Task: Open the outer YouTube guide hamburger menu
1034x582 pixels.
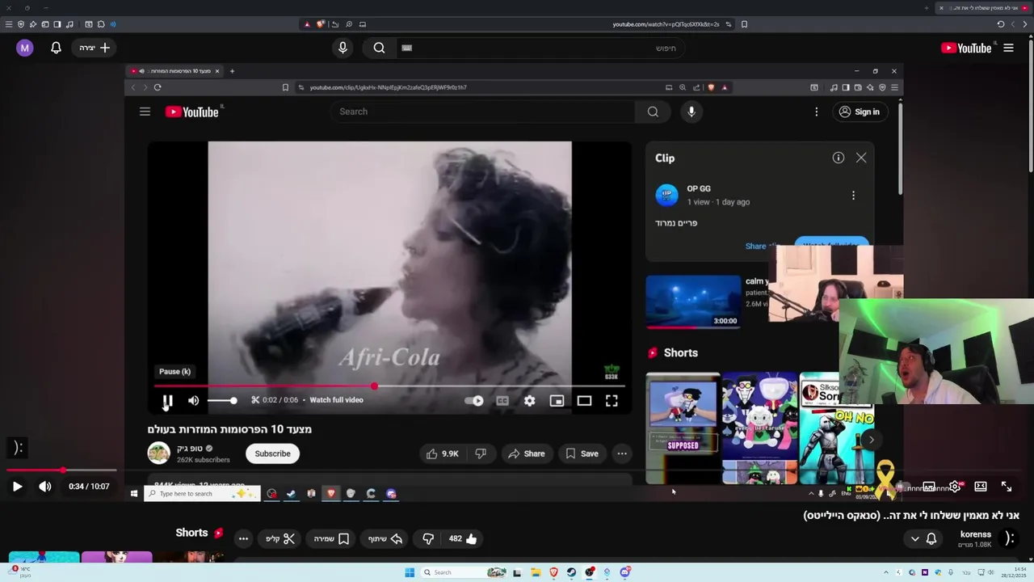Action: (1008, 48)
